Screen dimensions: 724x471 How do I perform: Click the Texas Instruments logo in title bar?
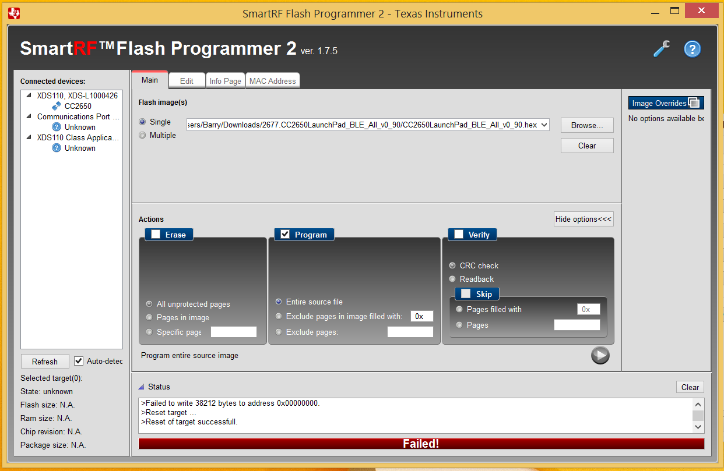pyautogui.click(x=14, y=13)
